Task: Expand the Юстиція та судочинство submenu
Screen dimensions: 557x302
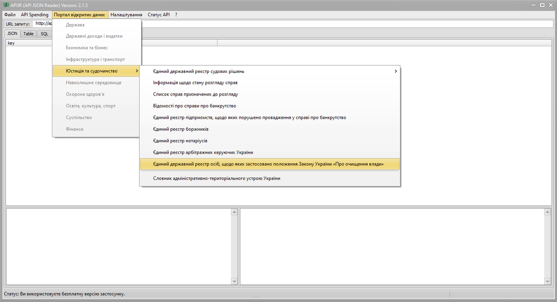Action: point(97,71)
